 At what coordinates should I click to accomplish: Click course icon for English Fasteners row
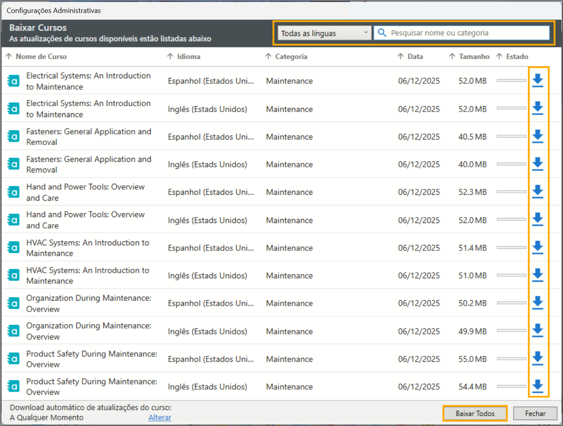13,164
